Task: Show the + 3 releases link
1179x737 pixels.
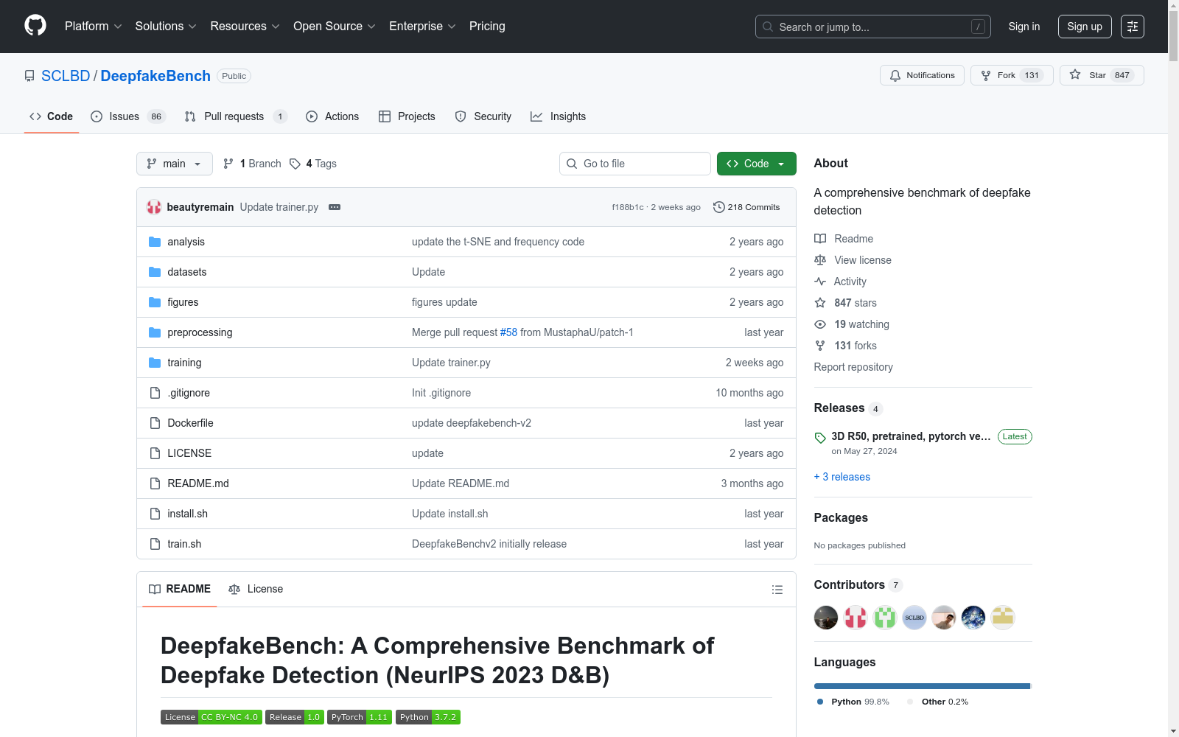Action: [842, 477]
